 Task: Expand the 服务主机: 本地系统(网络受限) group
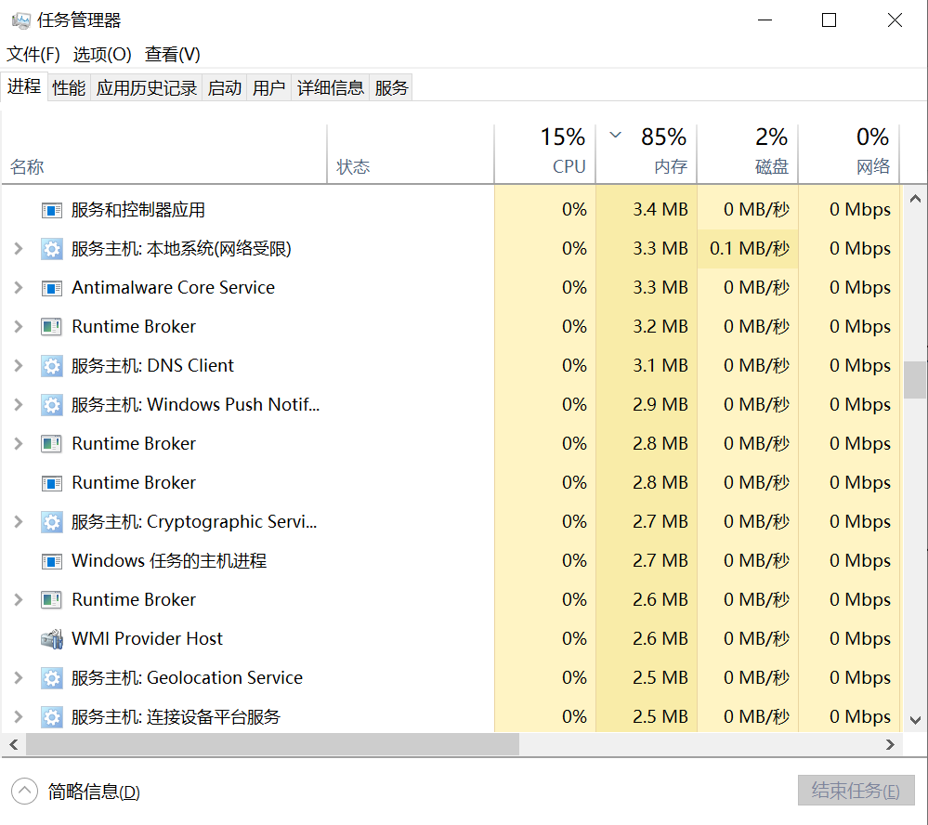coord(19,249)
